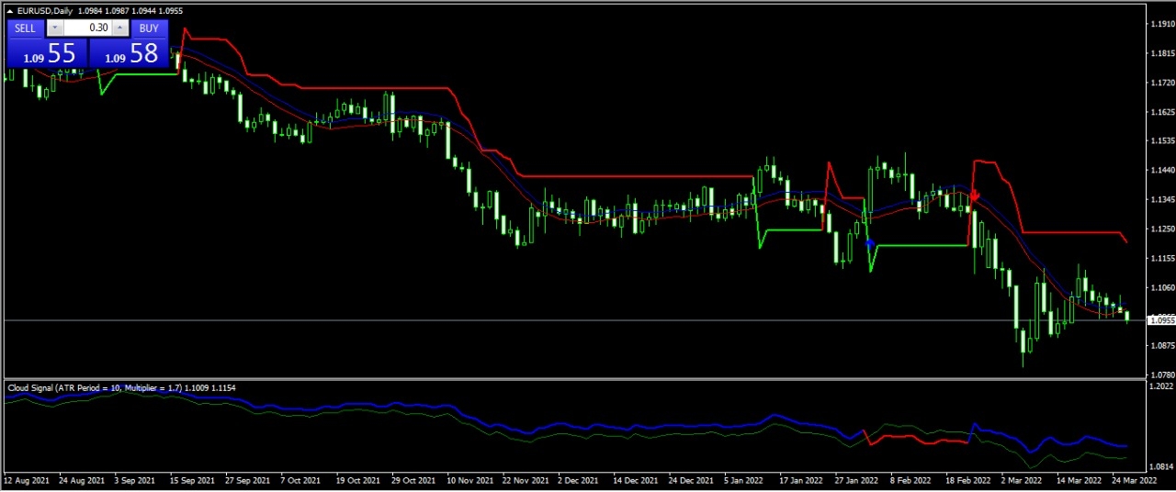Click the BUY button in trade panel
The width and height of the screenshot is (1176, 492).
click(149, 28)
